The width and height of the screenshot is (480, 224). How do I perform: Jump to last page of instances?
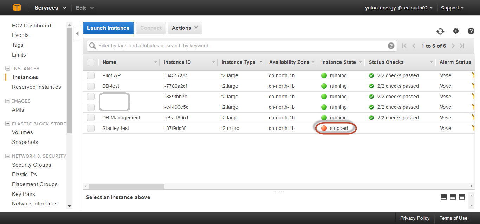462,46
